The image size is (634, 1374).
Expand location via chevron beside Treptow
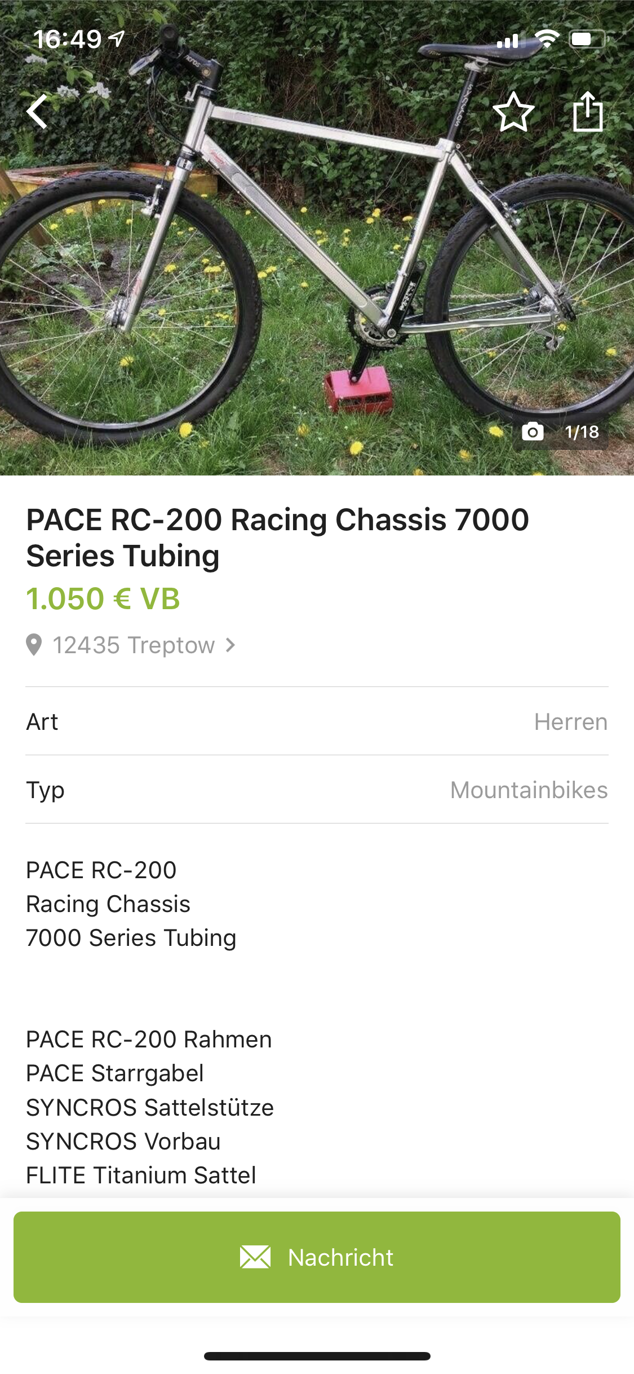(x=230, y=645)
